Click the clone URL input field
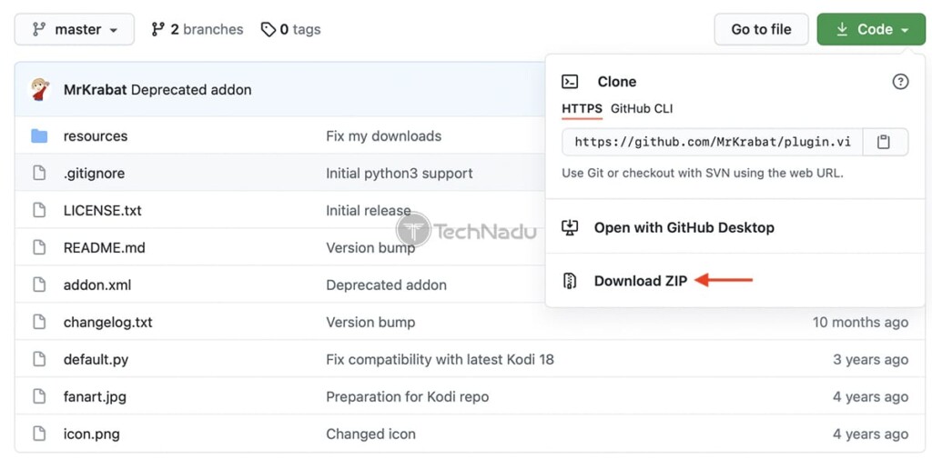Image resolution: width=932 pixels, height=459 pixels. [712, 142]
